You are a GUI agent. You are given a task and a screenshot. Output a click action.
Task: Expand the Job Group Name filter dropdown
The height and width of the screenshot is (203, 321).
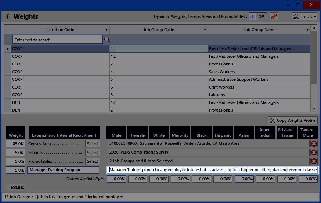[x=307, y=30]
